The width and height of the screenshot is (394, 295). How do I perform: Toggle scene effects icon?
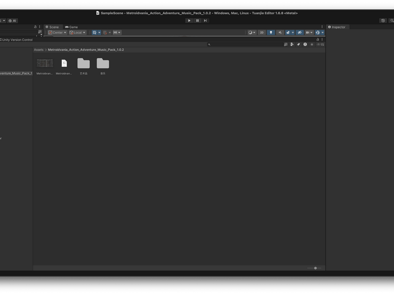click(x=288, y=32)
